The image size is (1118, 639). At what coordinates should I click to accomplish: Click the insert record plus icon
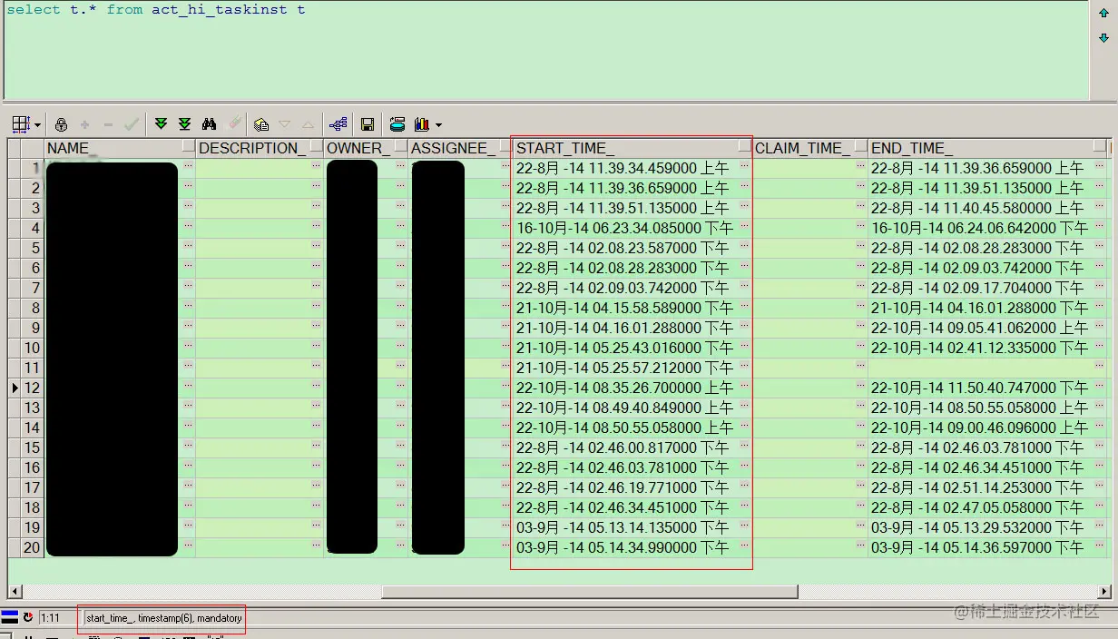pos(84,124)
